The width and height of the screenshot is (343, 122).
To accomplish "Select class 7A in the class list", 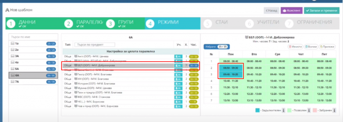I will tap(33, 82).
